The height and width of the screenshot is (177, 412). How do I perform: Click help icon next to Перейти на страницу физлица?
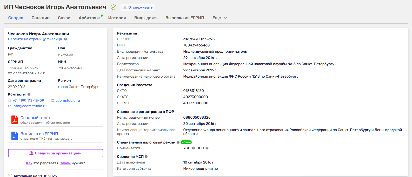click(65, 39)
